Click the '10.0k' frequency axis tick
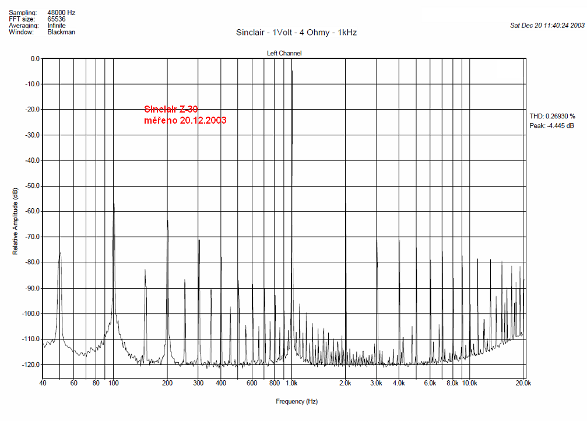The width and height of the screenshot is (587, 421). (469, 383)
